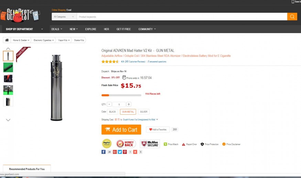Click the Report Error warning icon
Viewport: 301px width, 178px height.
click(x=183, y=144)
